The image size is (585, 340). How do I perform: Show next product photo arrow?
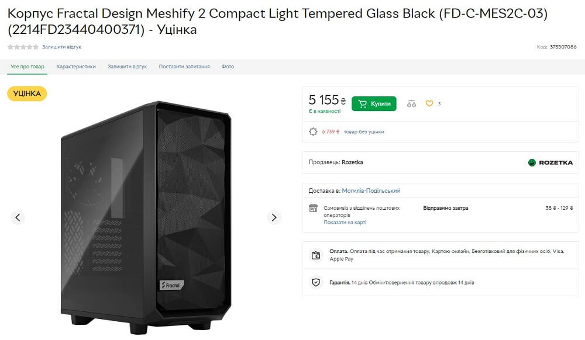point(274,217)
